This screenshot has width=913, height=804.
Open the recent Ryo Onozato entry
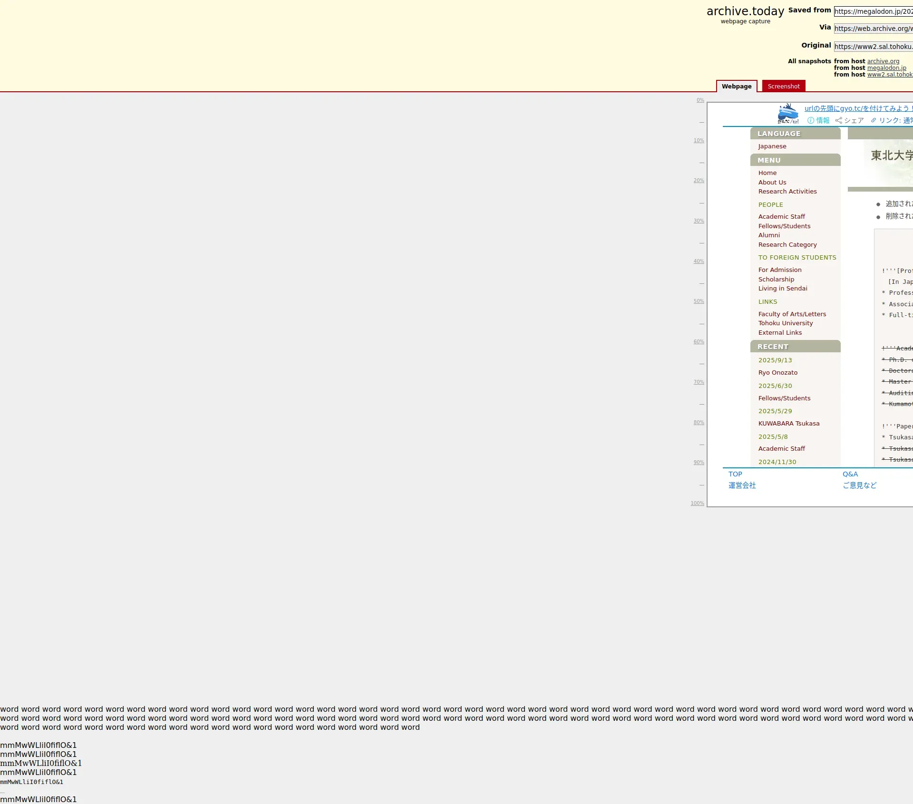778,373
